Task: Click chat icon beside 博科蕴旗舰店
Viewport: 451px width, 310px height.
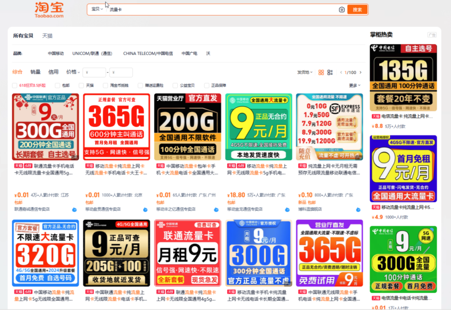Action: point(358,210)
